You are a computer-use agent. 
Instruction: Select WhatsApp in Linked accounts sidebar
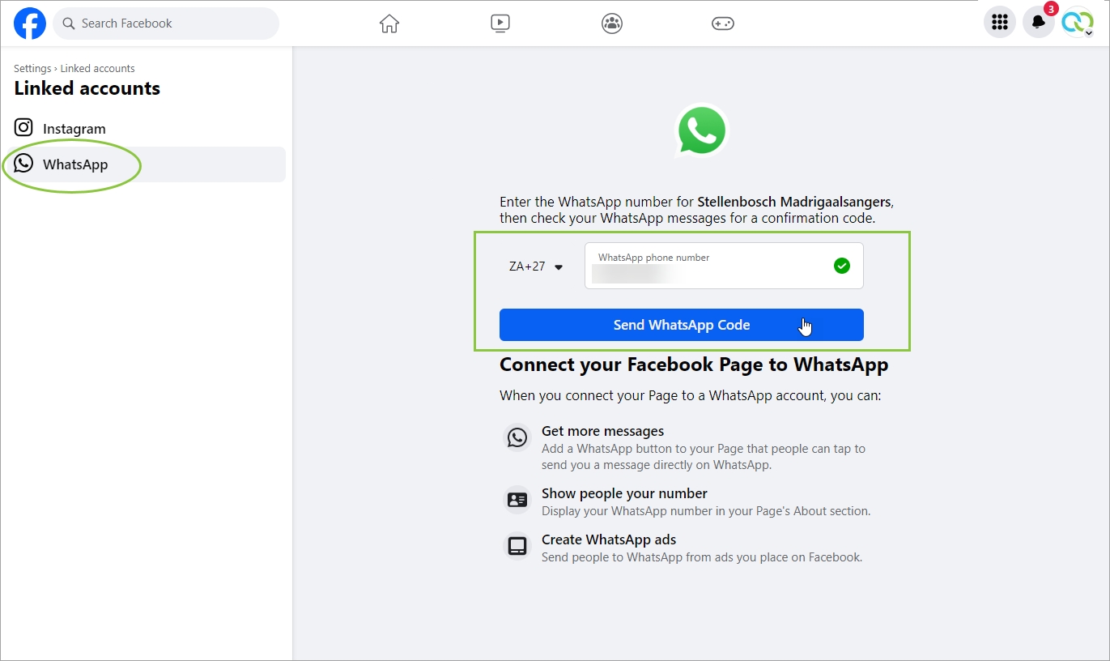tap(74, 164)
